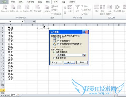This screenshot has height=97, width=126.
Task: Select row 24 header
Action: coord(3,90)
